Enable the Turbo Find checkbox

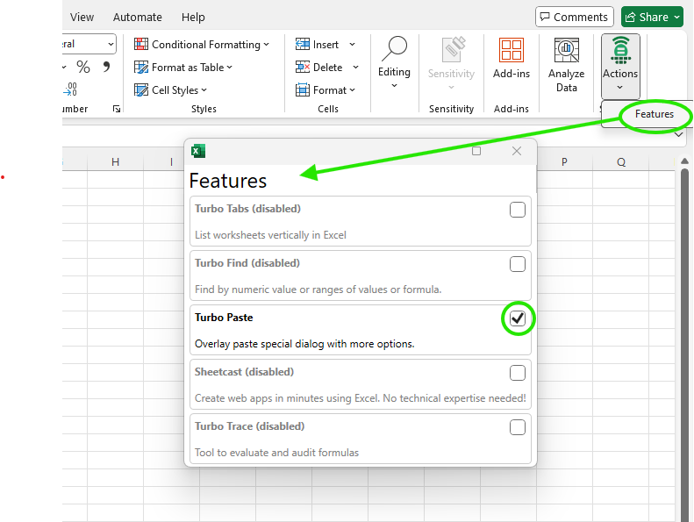(518, 264)
